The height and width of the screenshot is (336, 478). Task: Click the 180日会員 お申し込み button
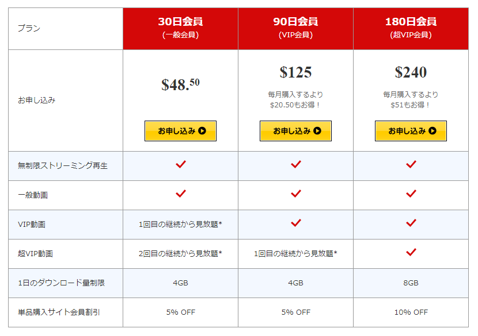click(411, 131)
